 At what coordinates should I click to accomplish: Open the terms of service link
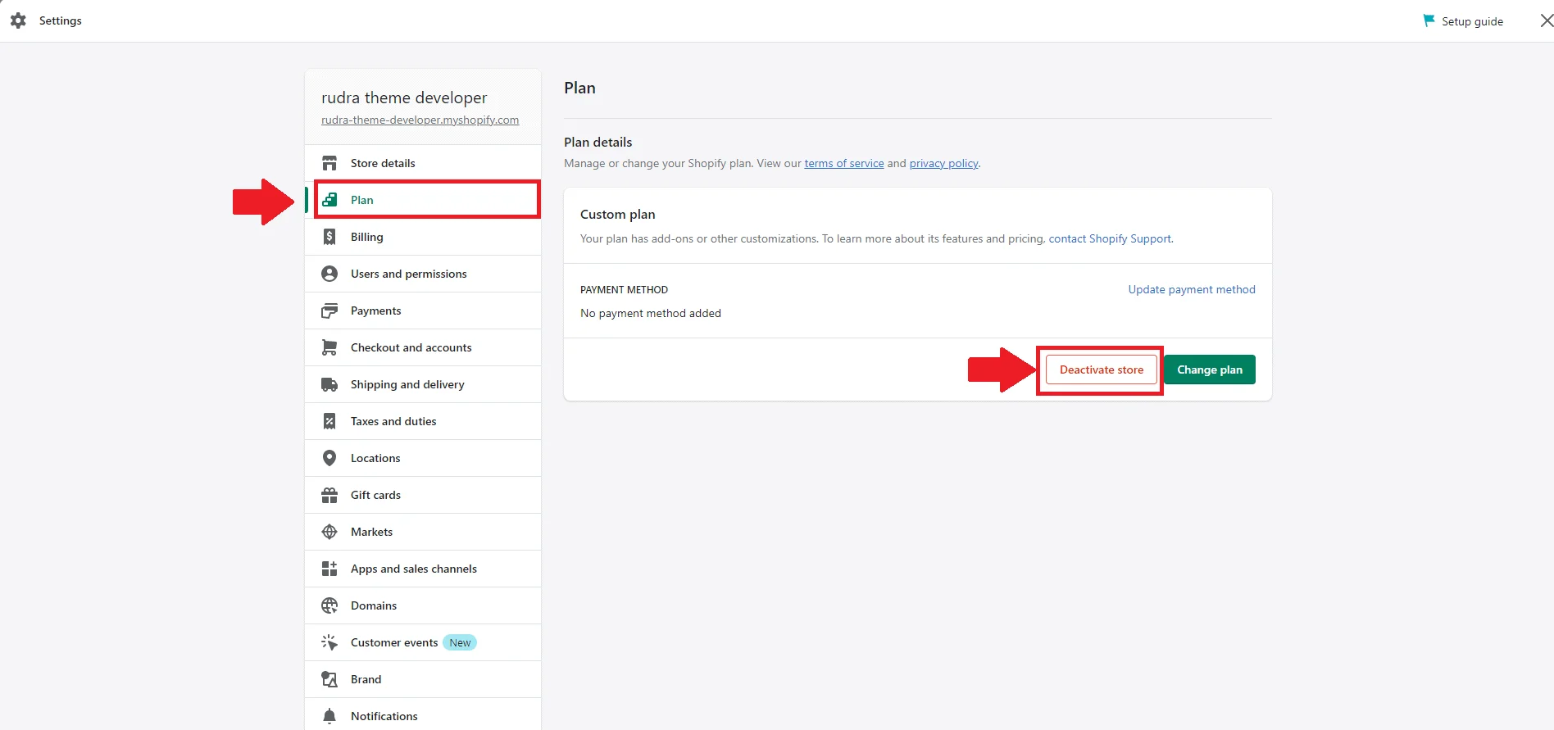pos(844,163)
